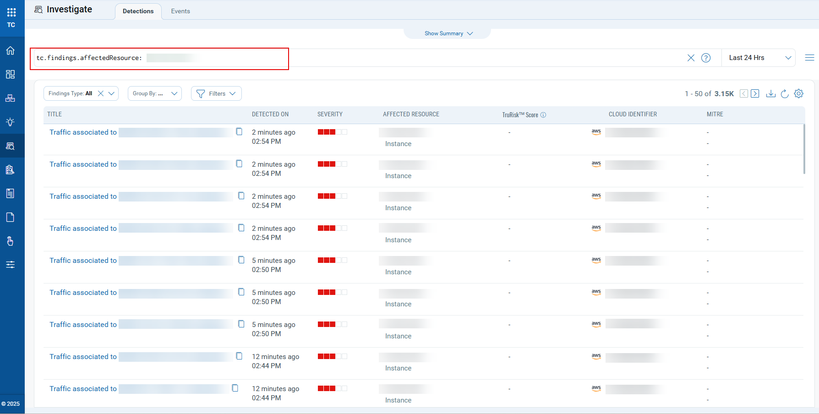Expand the Findings Type dropdown
Image resolution: width=819 pixels, height=414 pixels.
[x=111, y=93]
